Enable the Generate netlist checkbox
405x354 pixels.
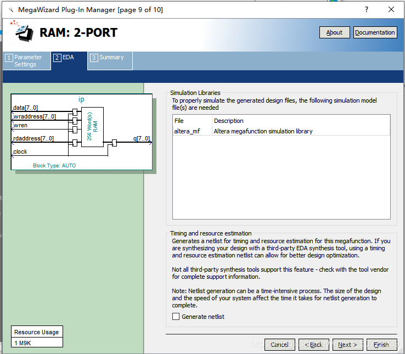pyautogui.click(x=176, y=317)
